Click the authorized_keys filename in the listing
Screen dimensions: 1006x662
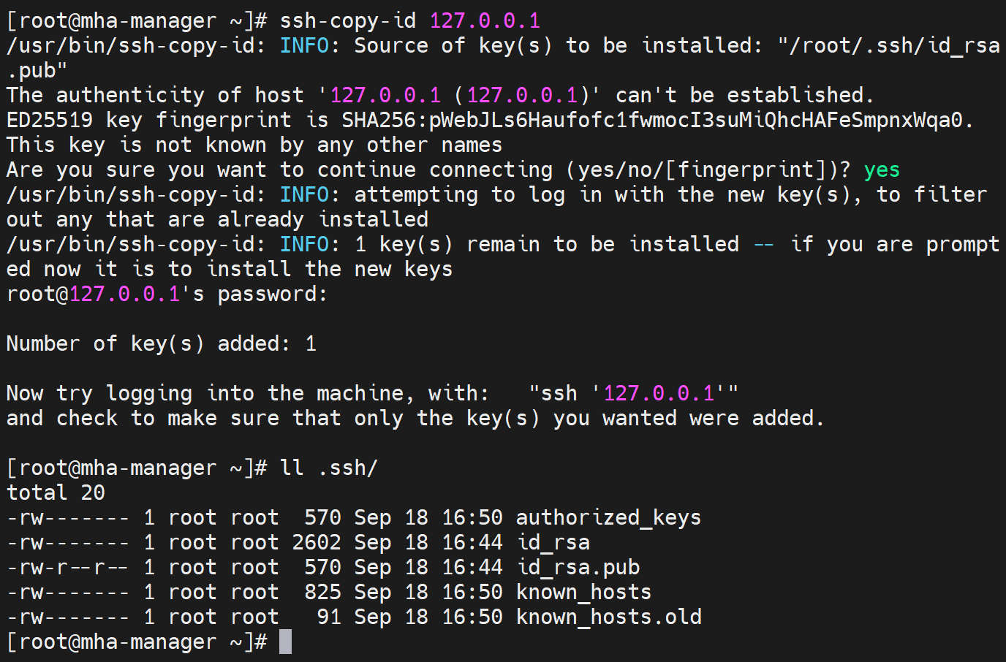[608, 517]
